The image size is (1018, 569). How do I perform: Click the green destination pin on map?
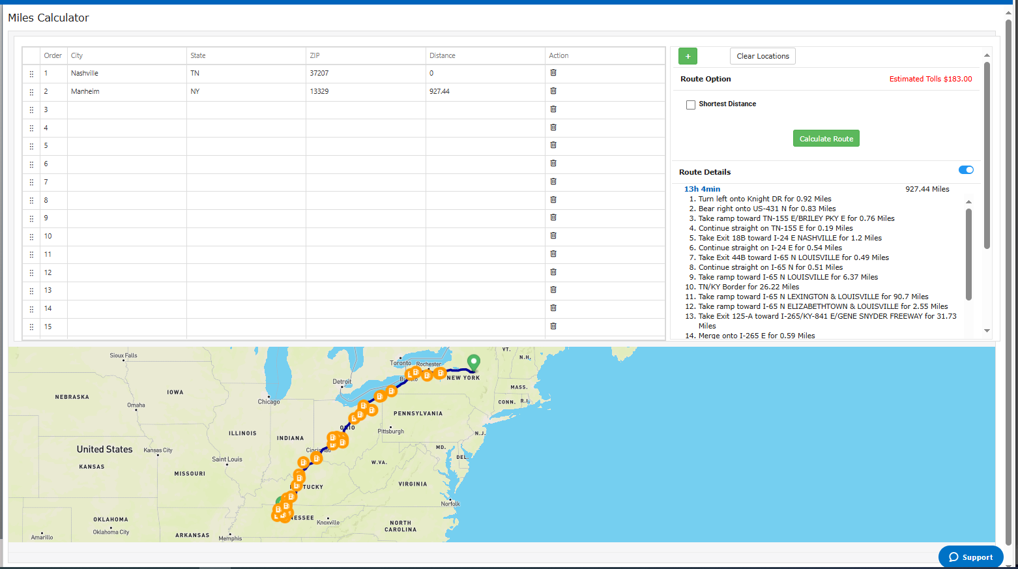click(x=474, y=362)
